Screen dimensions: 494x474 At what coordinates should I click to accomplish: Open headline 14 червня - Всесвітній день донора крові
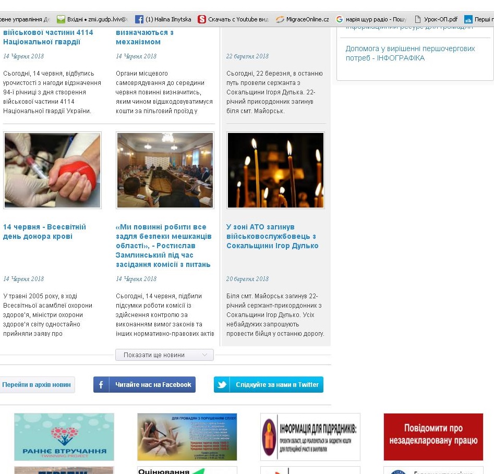(x=44, y=232)
